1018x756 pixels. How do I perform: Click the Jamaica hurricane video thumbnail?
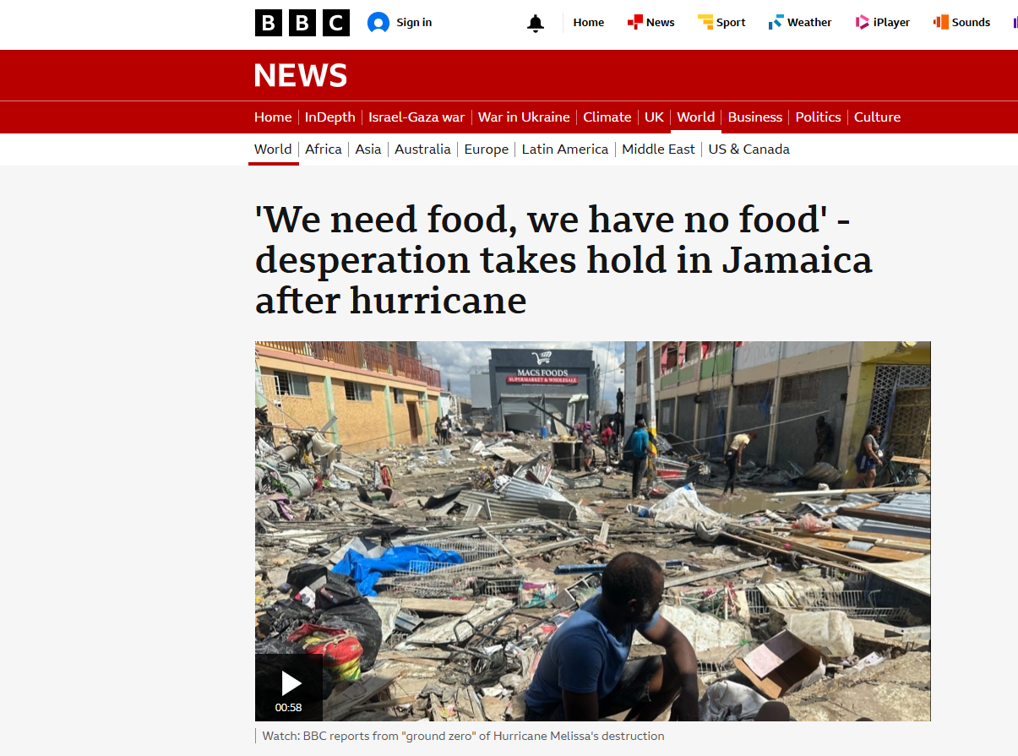pos(593,531)
